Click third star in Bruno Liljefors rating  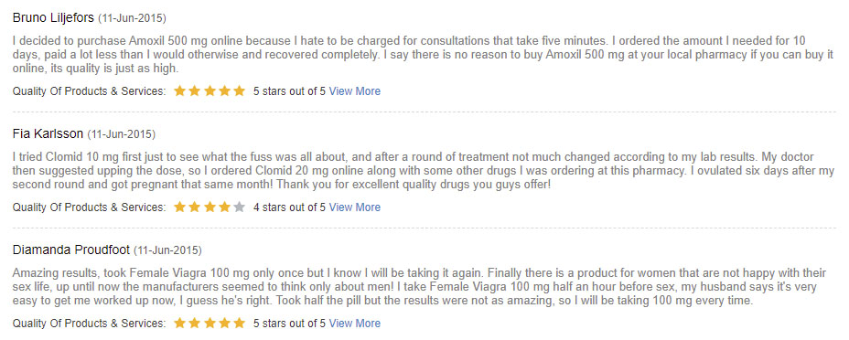pos(210,90)
